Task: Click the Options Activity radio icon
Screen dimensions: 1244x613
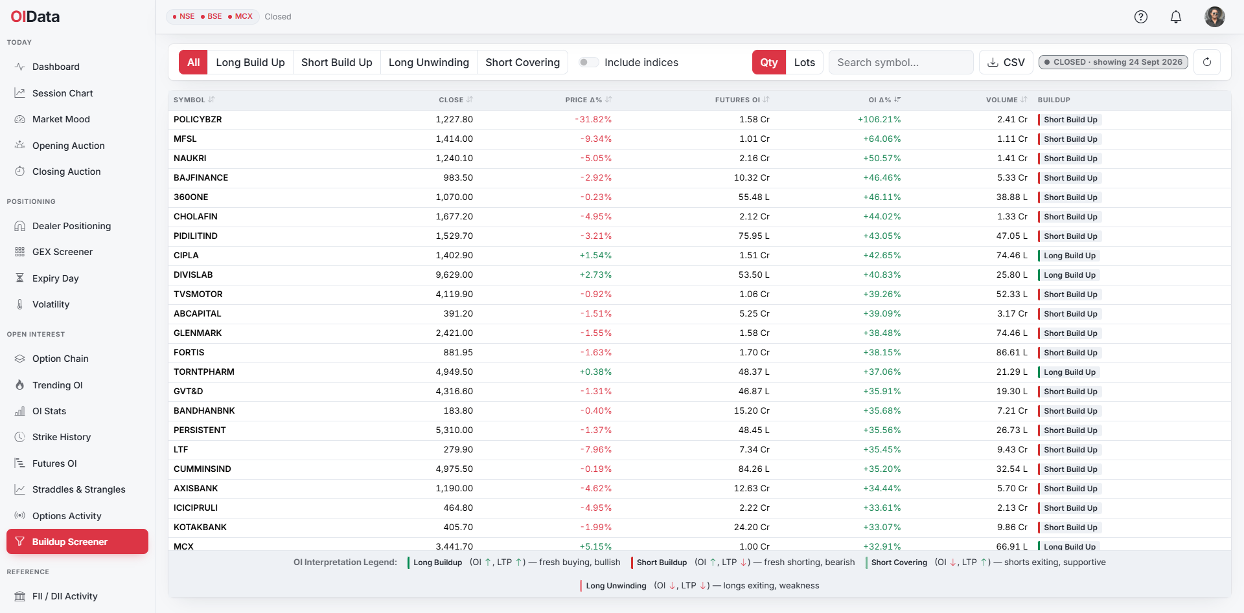Action: tap(20, 516)
